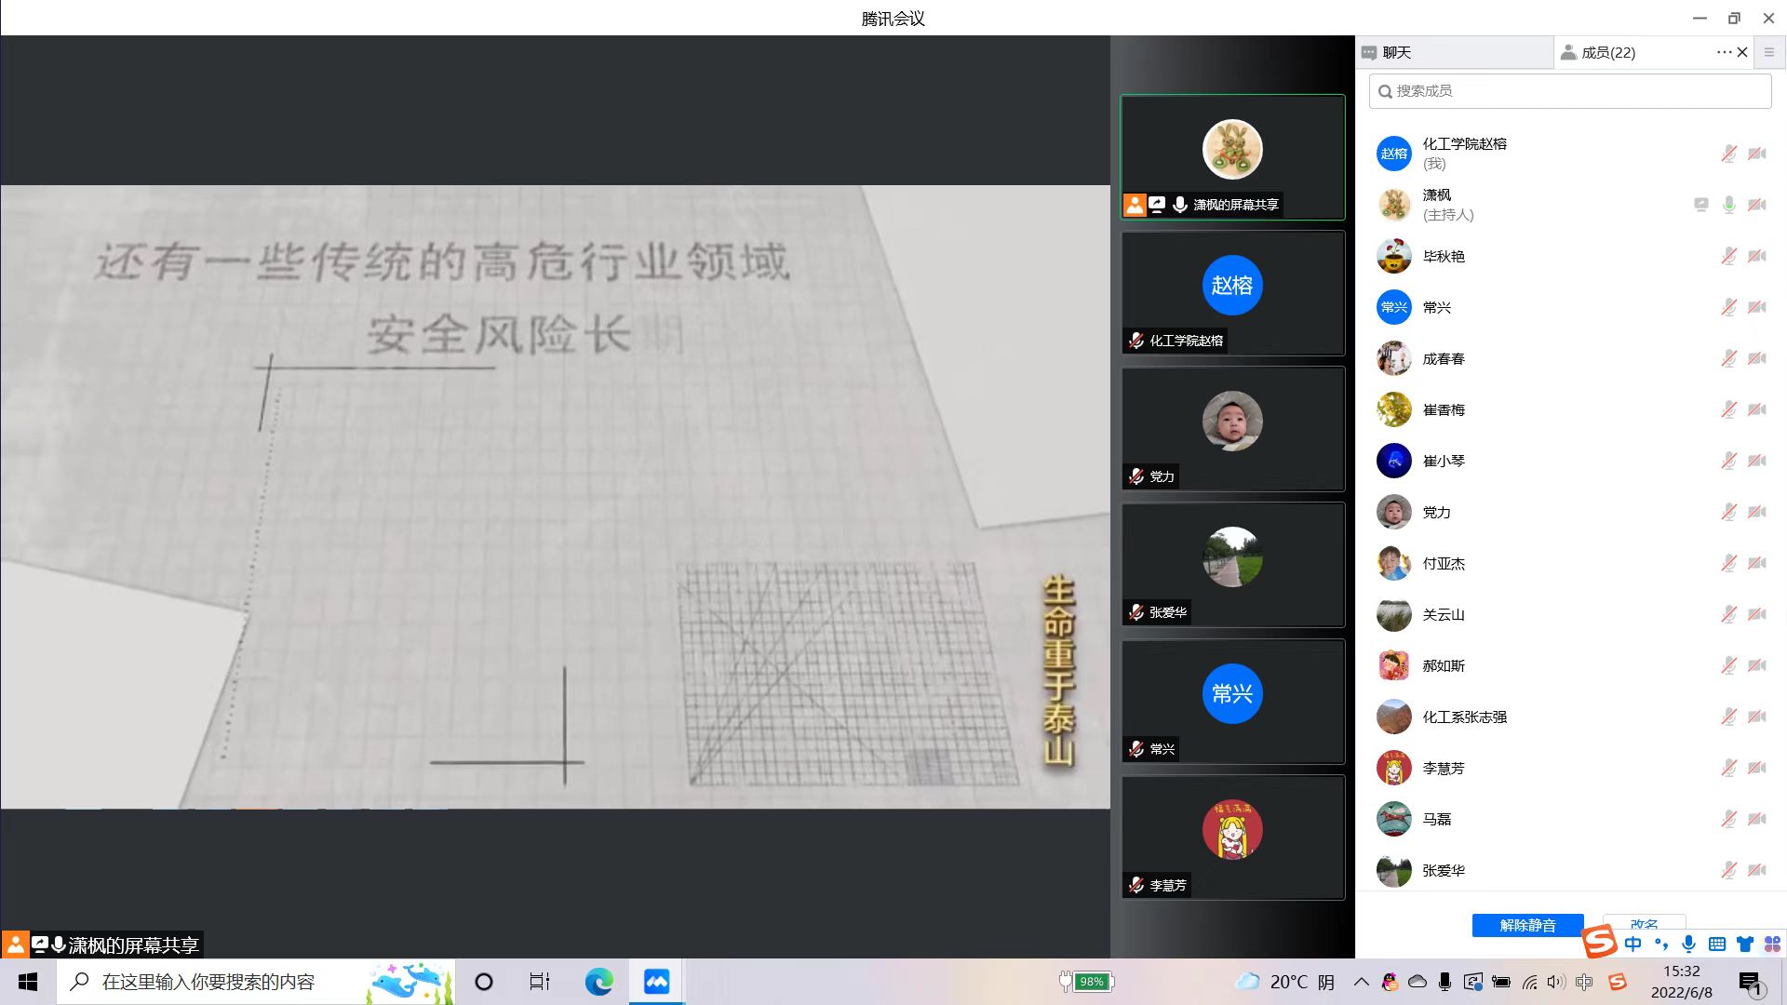
Task: Select member 崔香梅 in the list
Action: (1570, 409)
